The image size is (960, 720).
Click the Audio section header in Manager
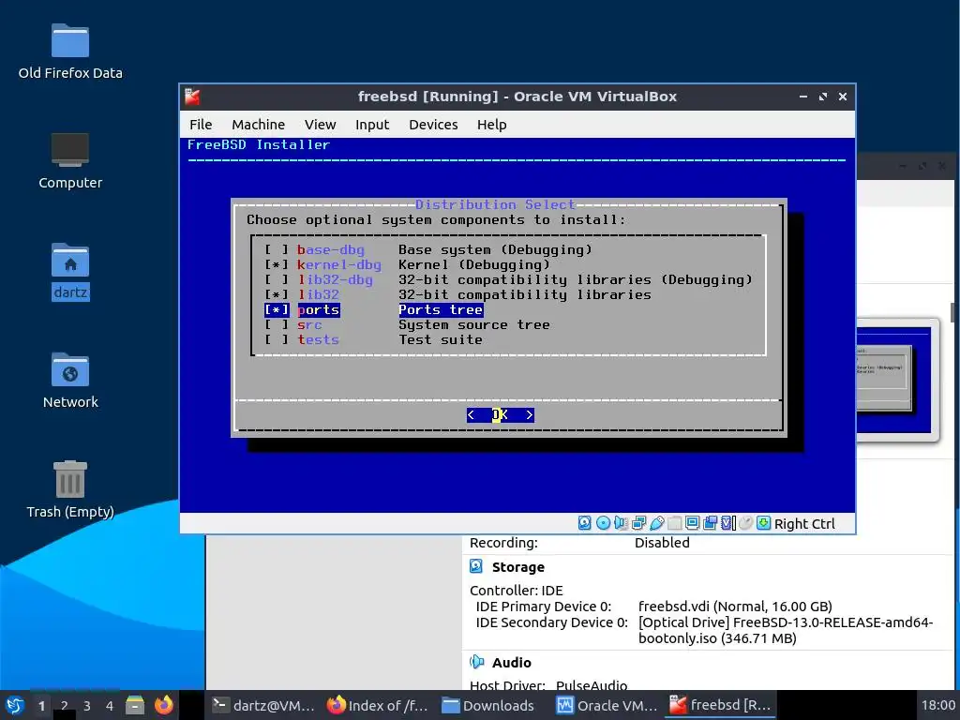pos(511,663)
